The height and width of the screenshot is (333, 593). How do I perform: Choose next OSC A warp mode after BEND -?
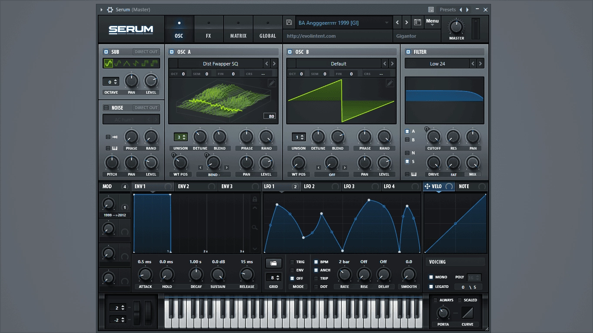[227, 167]
